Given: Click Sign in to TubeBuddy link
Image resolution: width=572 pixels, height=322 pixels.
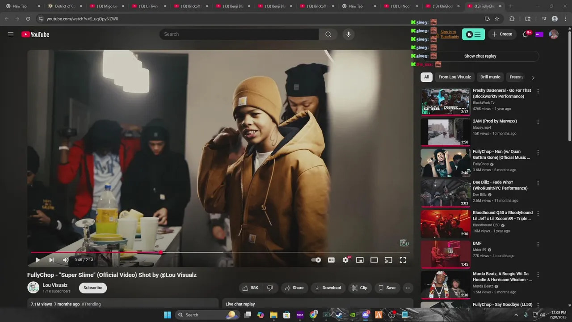Looking at the screenshot, I should tap(450, 34).
